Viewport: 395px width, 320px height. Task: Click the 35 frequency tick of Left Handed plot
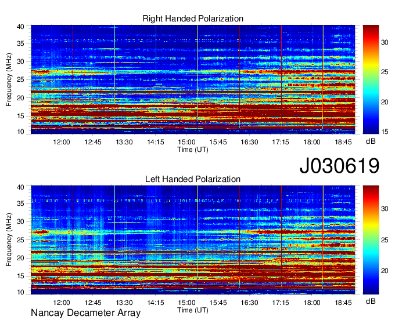[x=20, y=203]
